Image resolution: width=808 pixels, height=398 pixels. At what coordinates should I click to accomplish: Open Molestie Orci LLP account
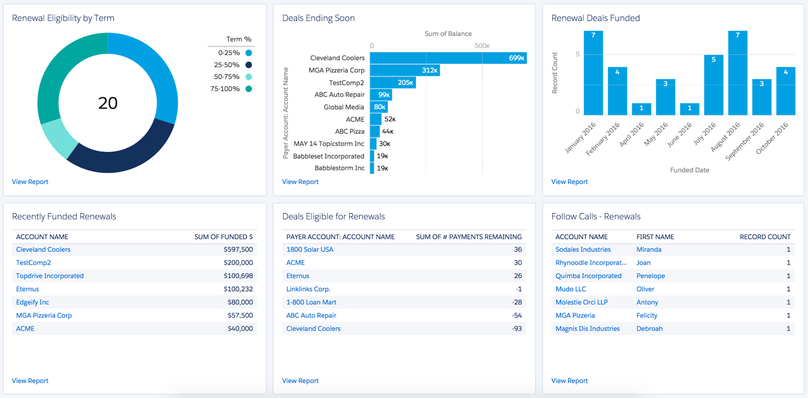point(581,302)
